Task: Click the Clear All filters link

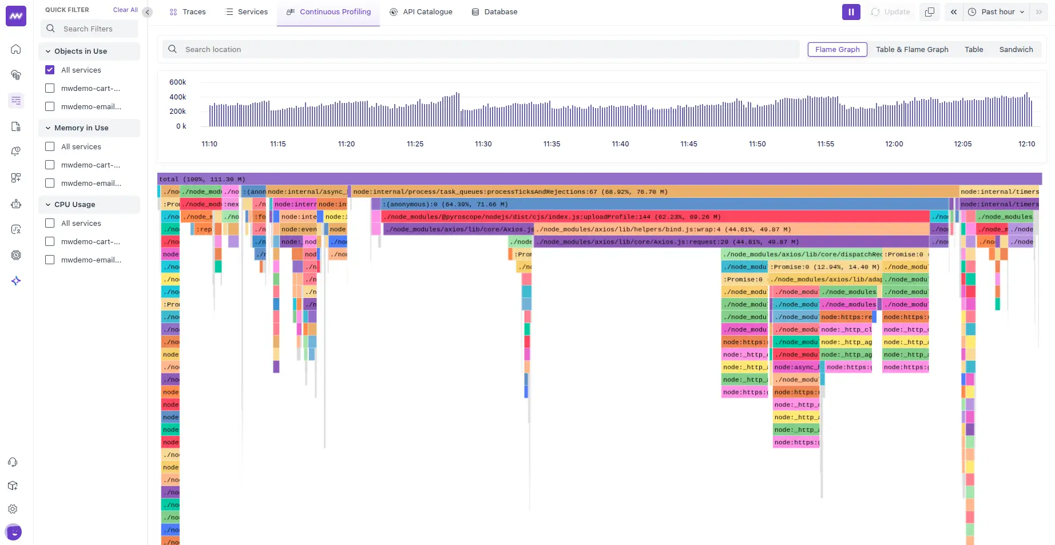Action: tap(125, 9)
